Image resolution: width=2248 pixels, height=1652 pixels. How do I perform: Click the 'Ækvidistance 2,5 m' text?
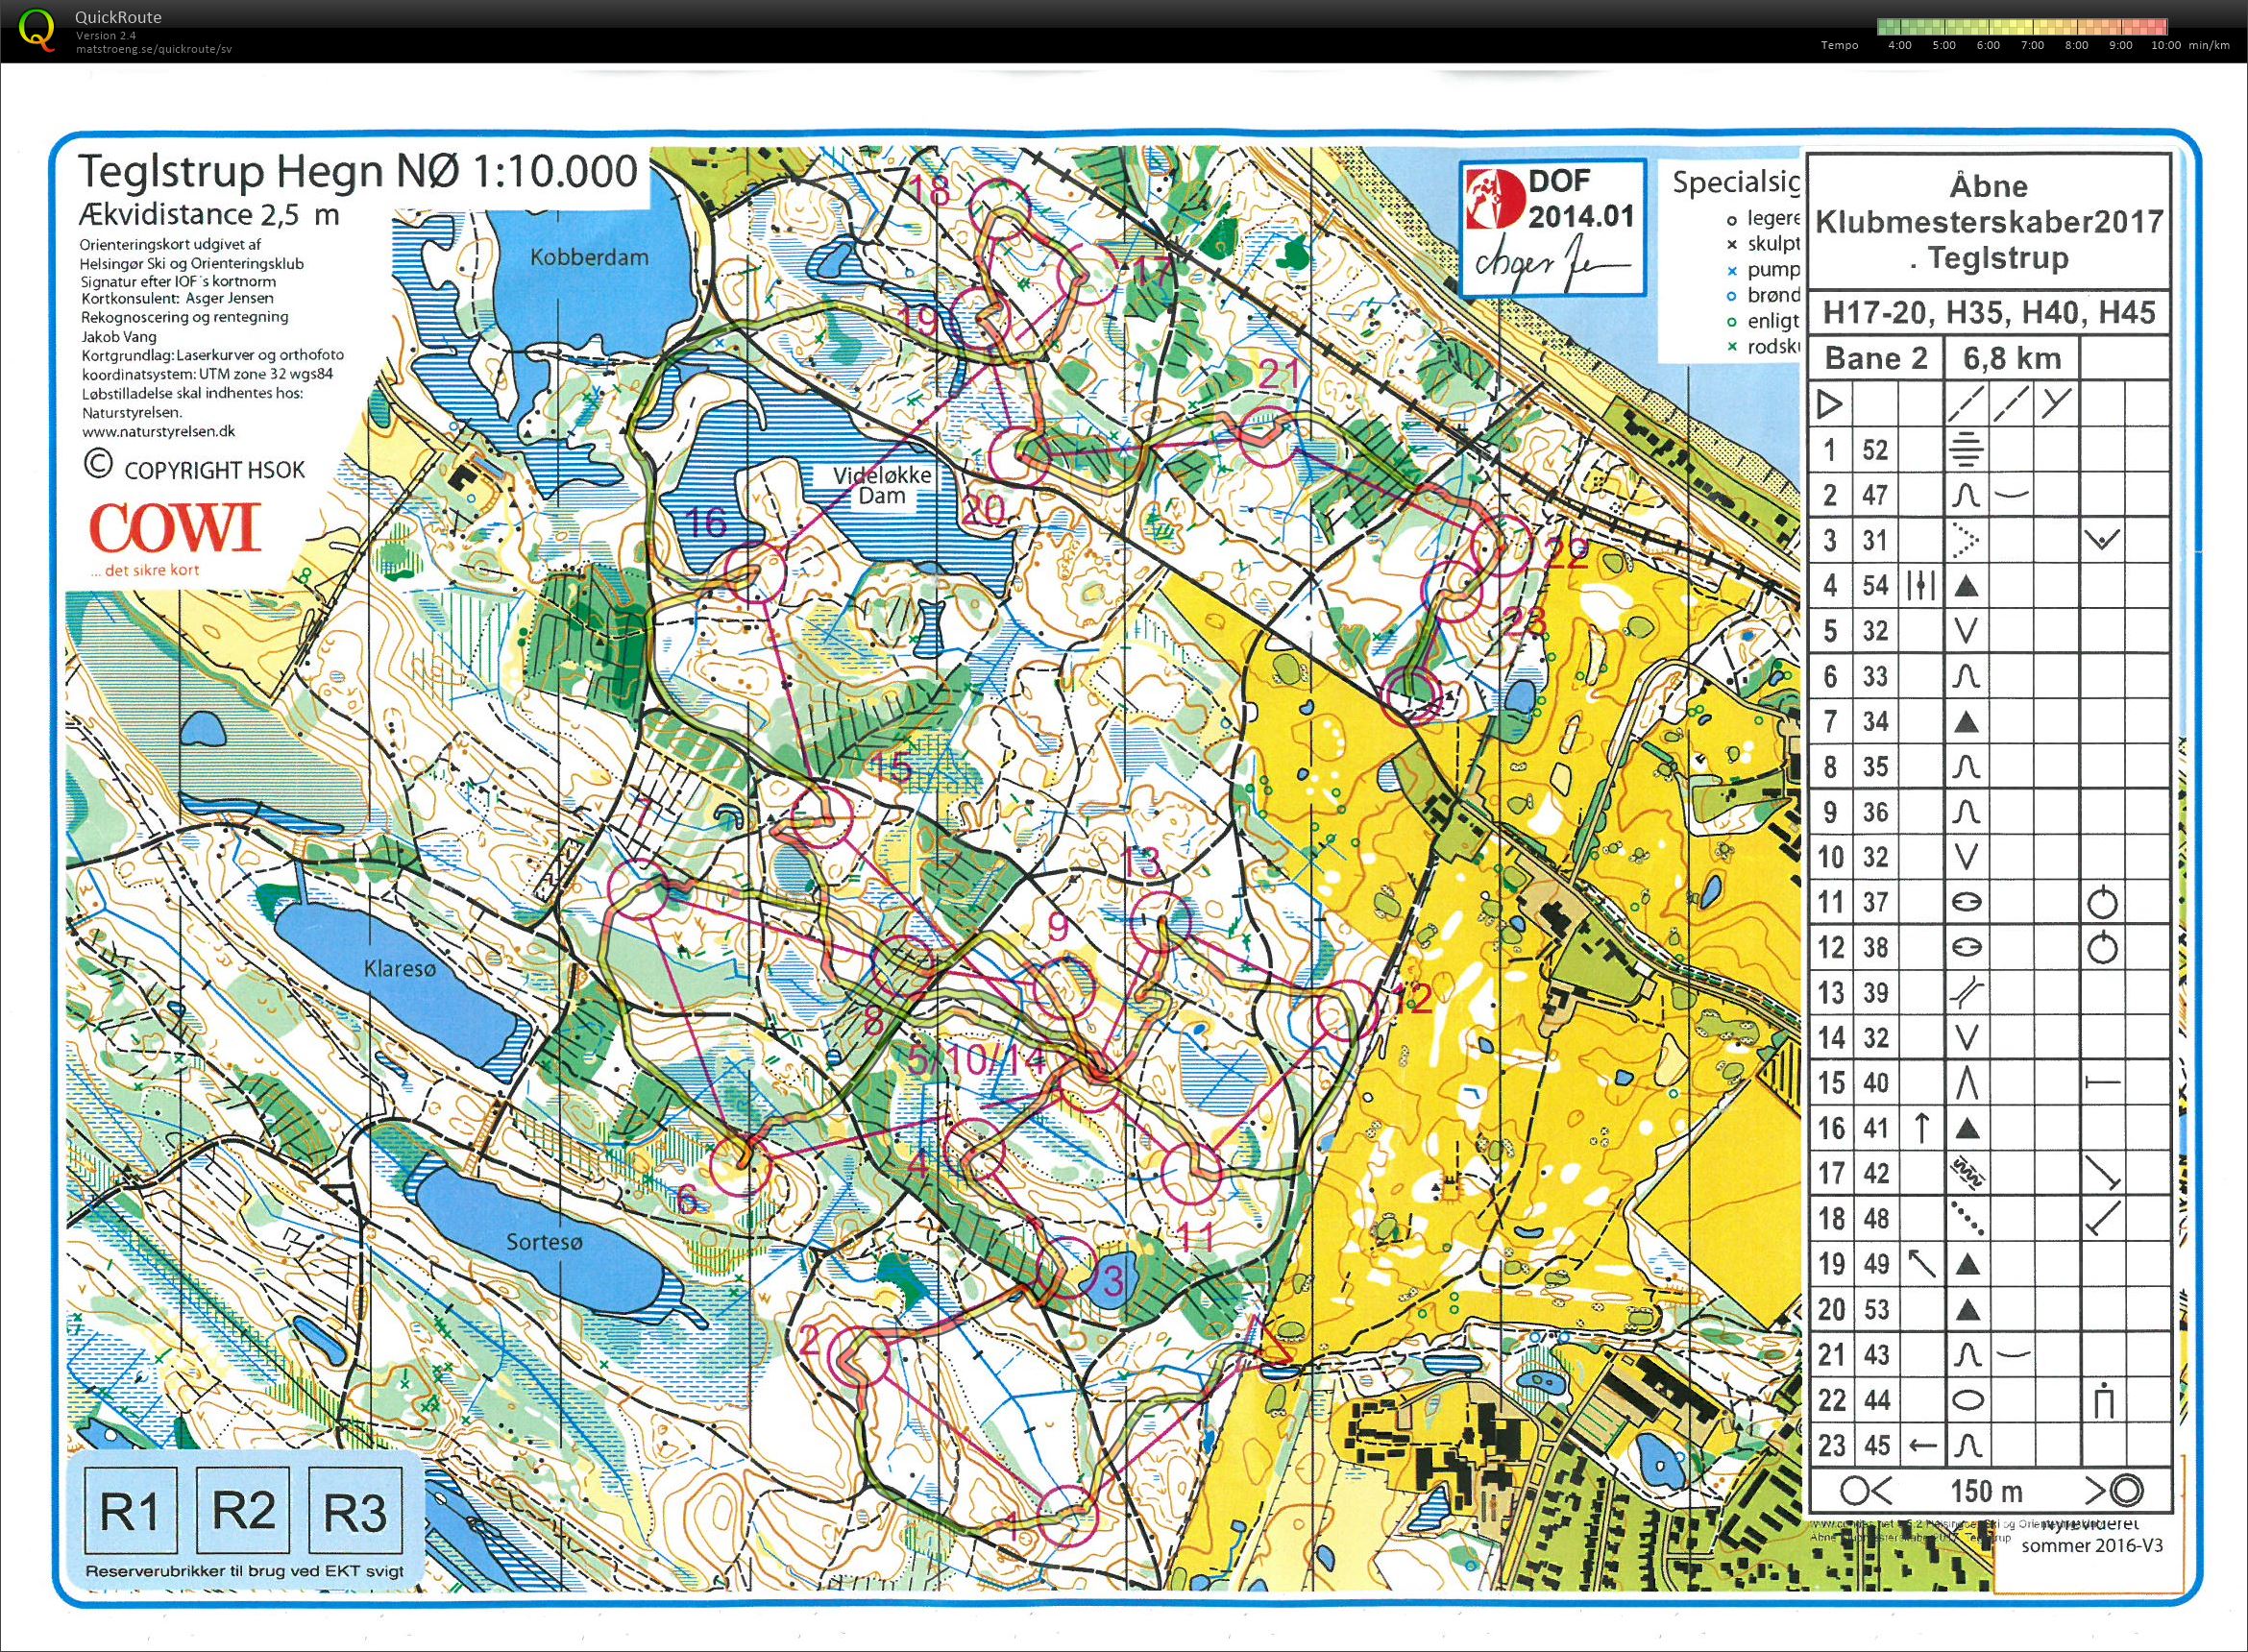[209, 214]
